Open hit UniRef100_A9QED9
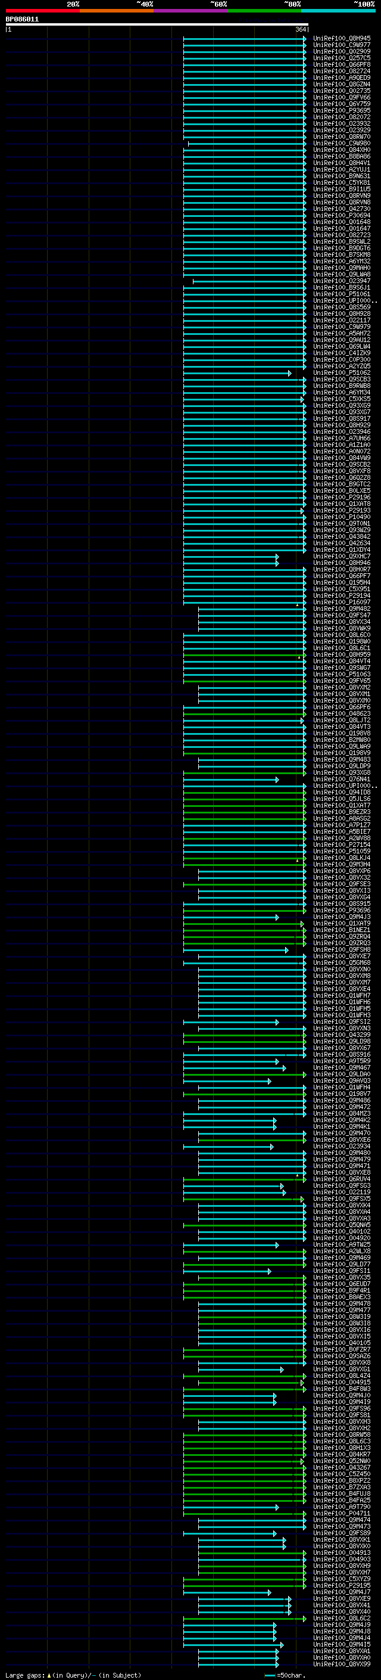 point(342,77)
